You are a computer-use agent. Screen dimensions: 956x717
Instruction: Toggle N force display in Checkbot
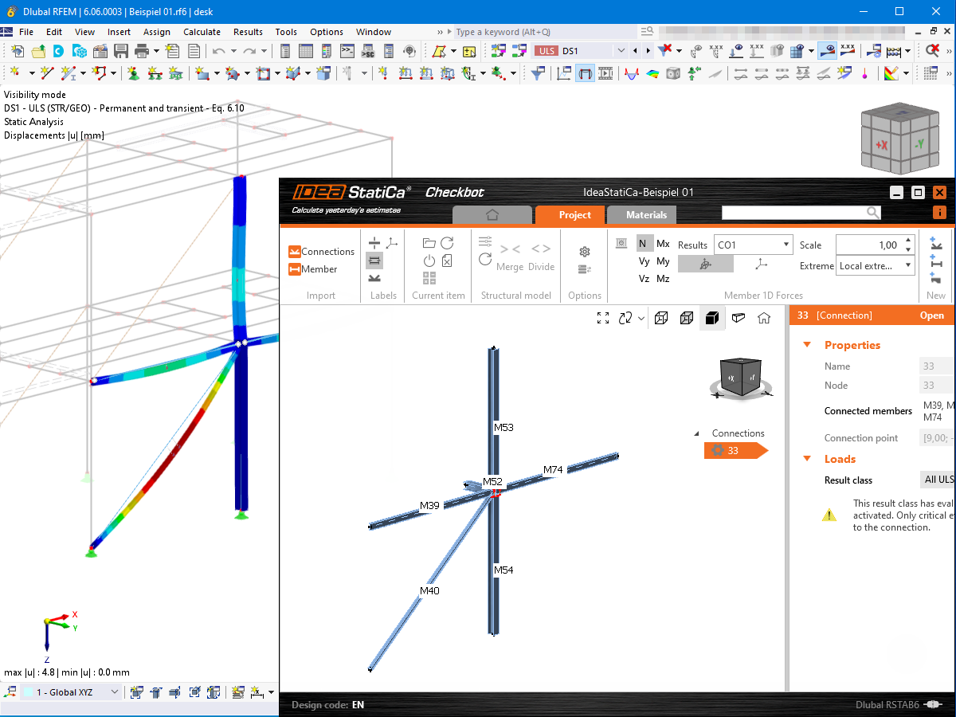pyautogui.click(x=643, y=244)
